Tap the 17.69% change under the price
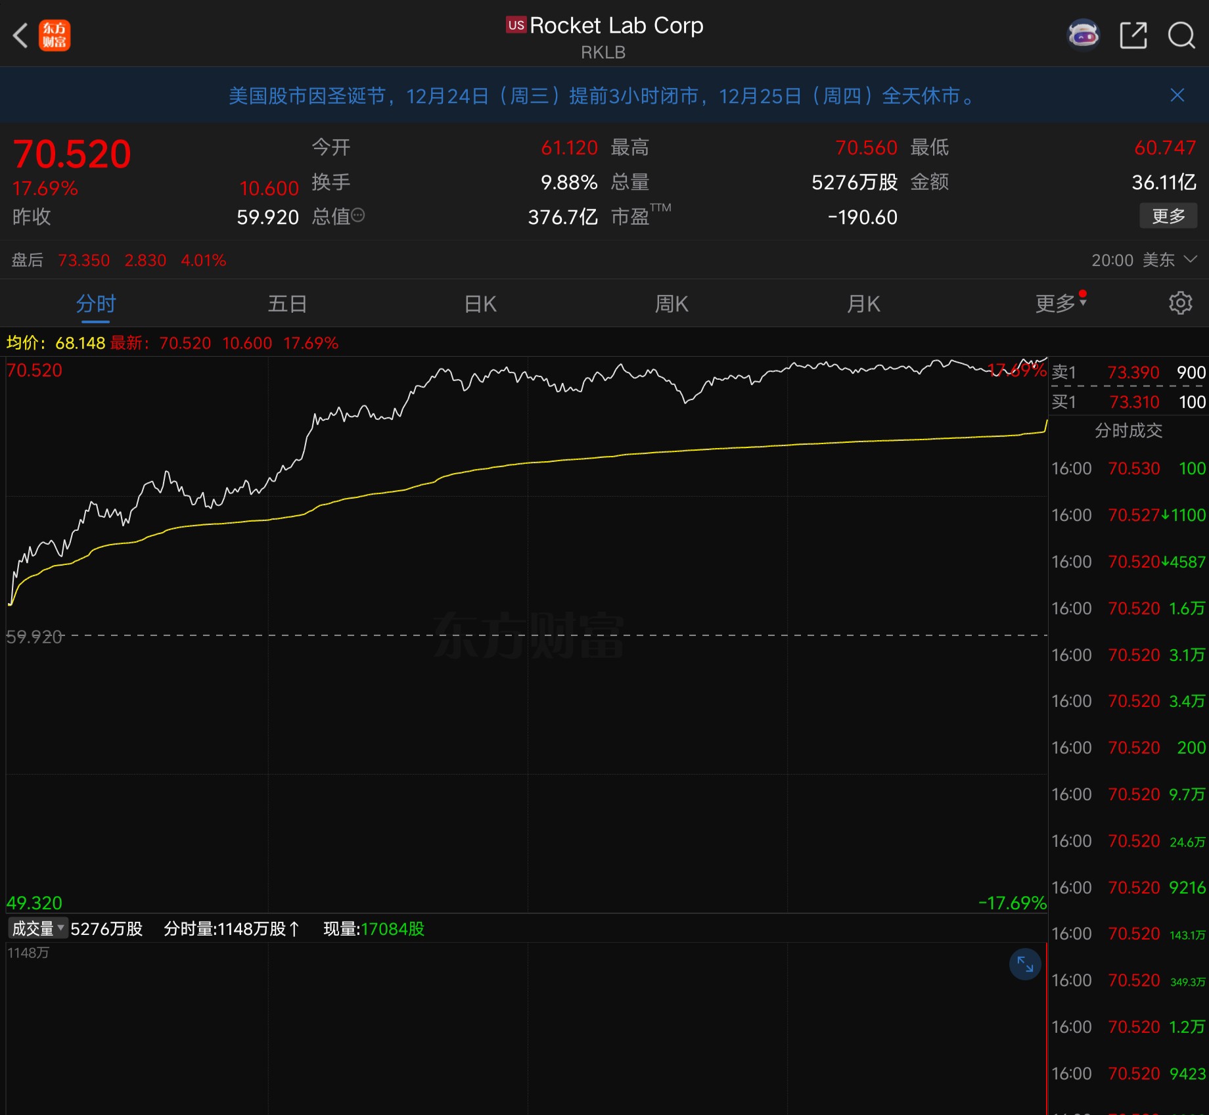The height and width of the screenshot is (1115, 1209). 45,189
